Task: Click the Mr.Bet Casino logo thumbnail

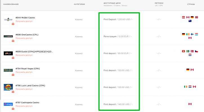Action: click(8, 19)
